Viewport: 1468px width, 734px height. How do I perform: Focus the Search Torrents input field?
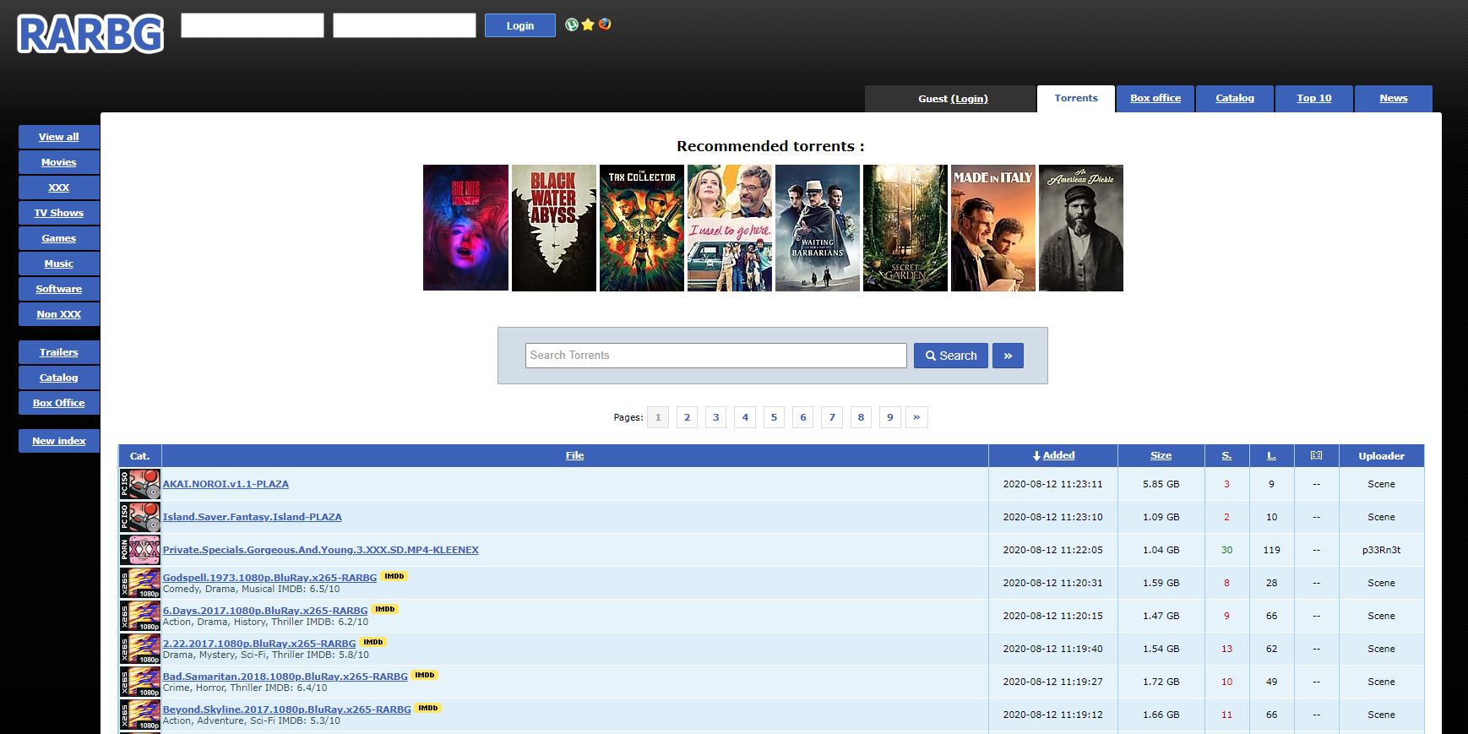(715, 356)
